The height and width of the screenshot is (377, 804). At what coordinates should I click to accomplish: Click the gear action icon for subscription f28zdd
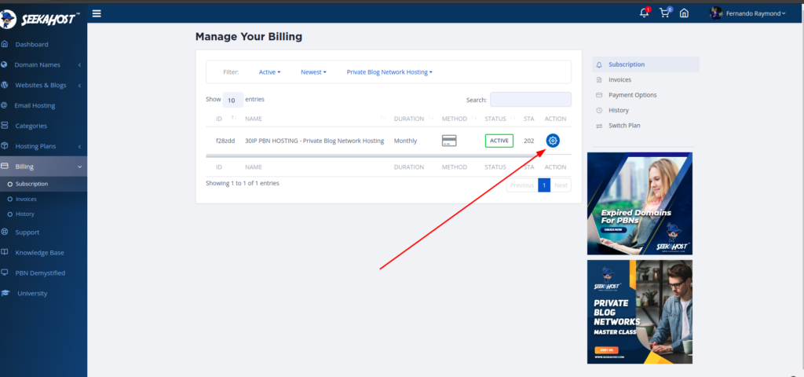tap(553, 141)
